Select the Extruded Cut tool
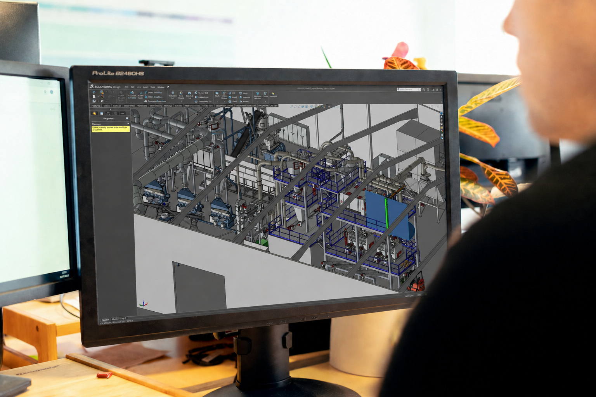596x397 pixels. 173,95
